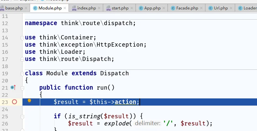This screenshot has width=257, height=131.
Task: Collapse the use imports block at line 14
Action: 23,38
